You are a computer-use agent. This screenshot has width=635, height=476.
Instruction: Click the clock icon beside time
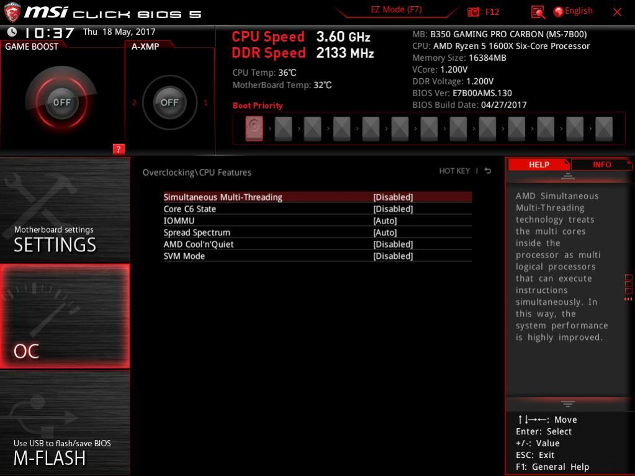(x=12, y=32)
